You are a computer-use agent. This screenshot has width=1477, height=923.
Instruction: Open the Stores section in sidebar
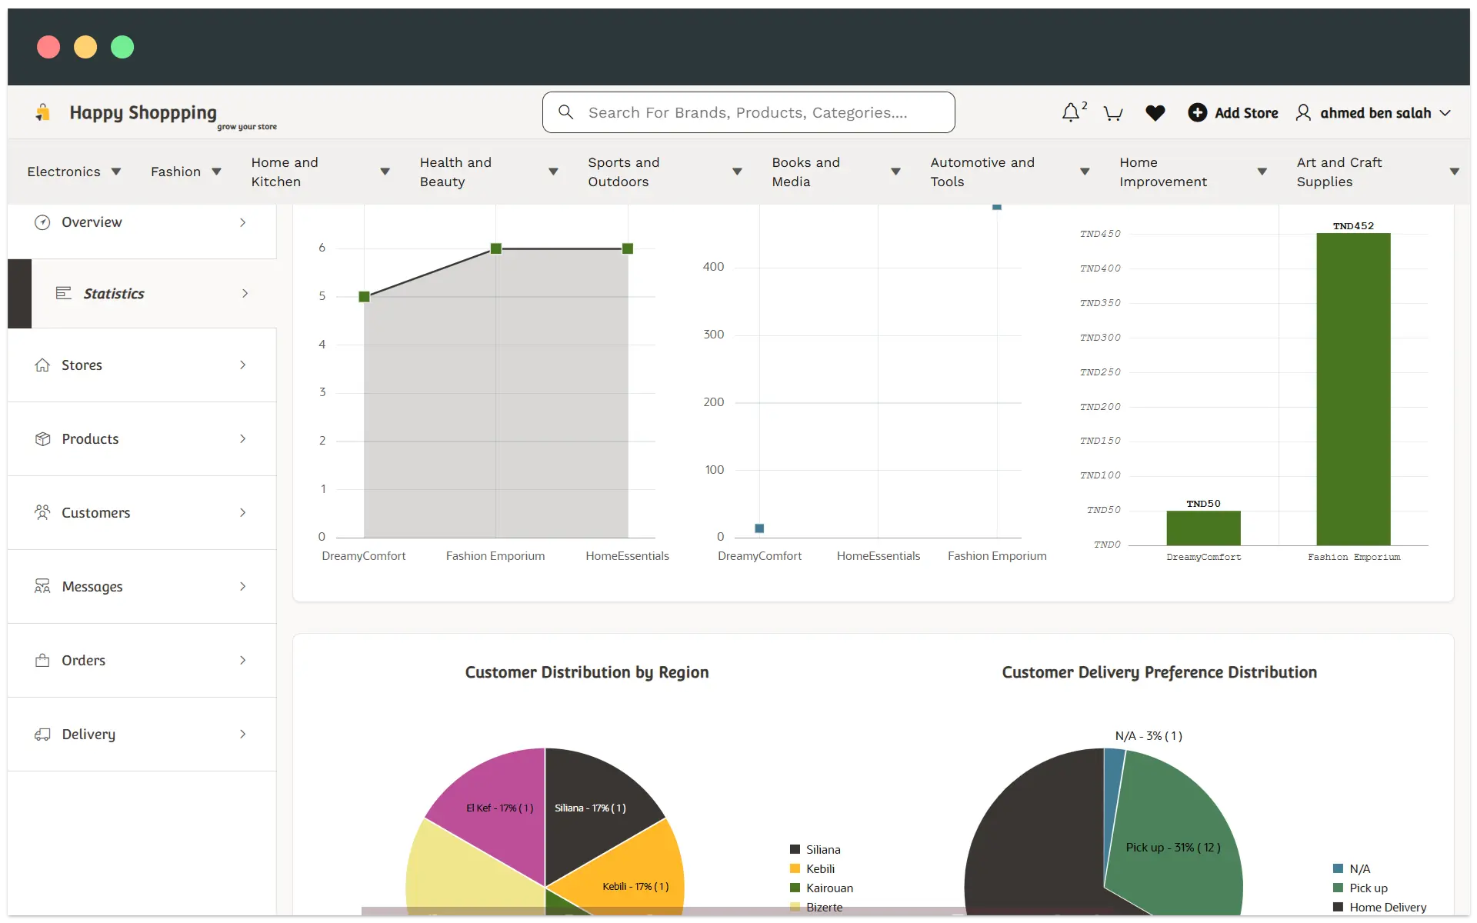(x=82, y=365)
